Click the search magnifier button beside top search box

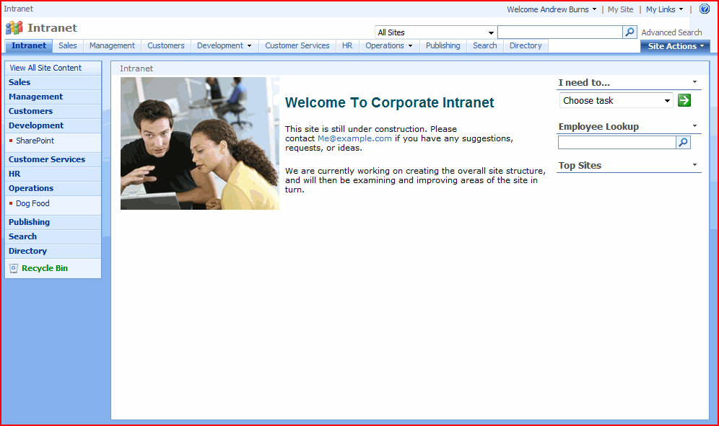629,32
